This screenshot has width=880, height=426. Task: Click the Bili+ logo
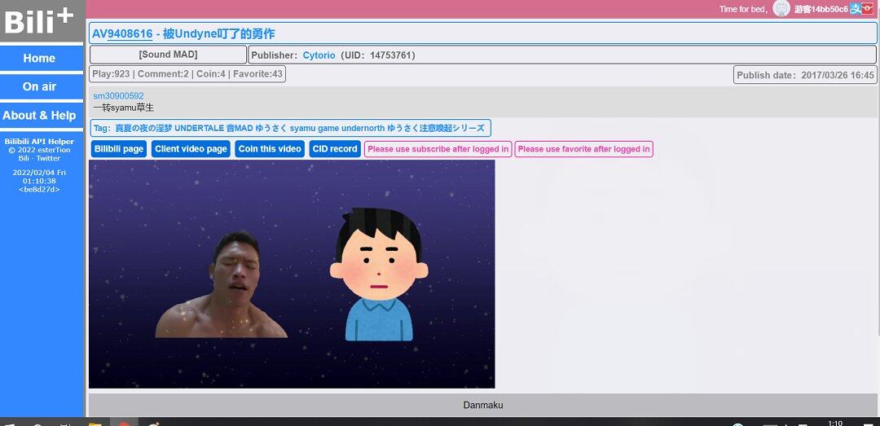click(x=39, y=20)
